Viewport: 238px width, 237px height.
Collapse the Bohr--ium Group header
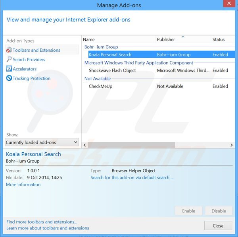tap(101, 47)
